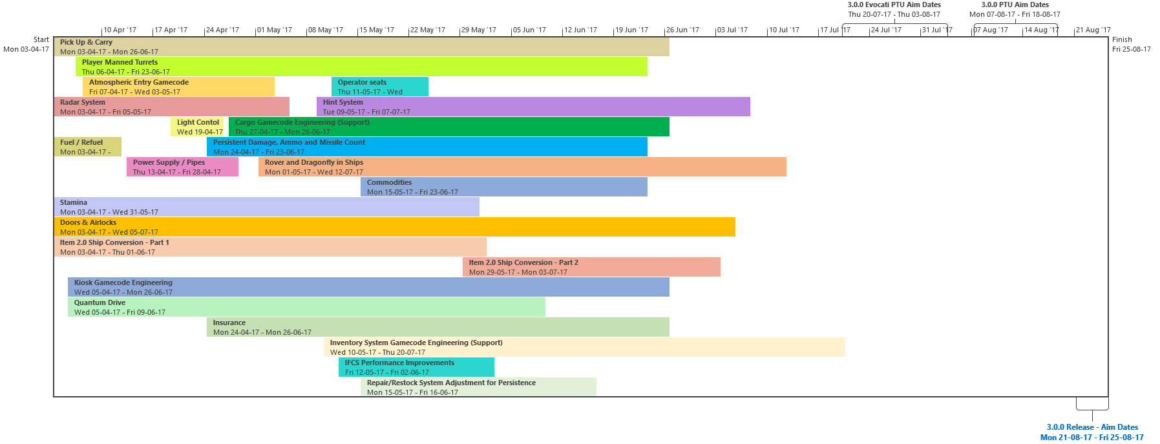Click Item 2.0 Ship Conversion - Part 2 bar
This screenshot has height=444, width=1160.
tap(591, 267)
